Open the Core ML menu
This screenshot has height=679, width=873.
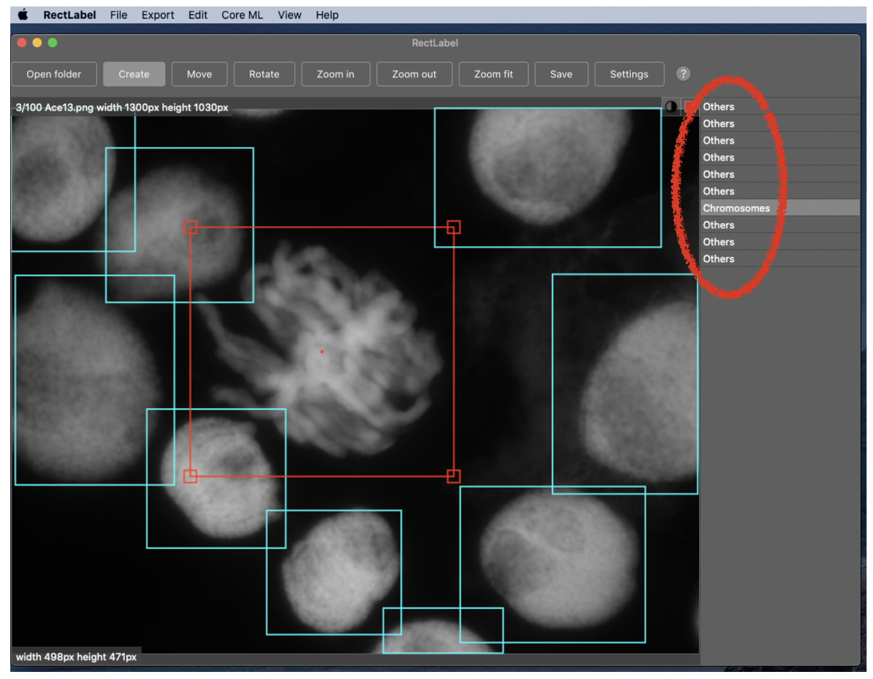[x=242, y=15]
